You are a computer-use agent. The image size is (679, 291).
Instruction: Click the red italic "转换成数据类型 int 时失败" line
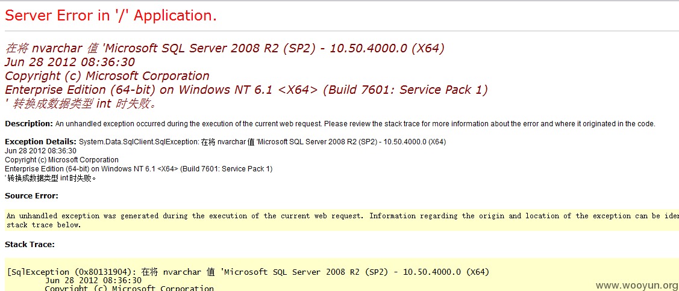click(x=84, y=104)
